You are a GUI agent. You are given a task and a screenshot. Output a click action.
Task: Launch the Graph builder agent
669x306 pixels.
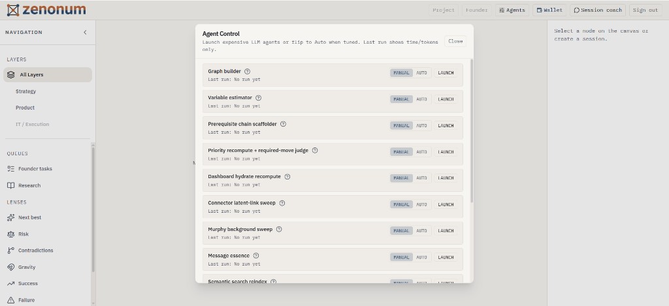click(446, 73)
